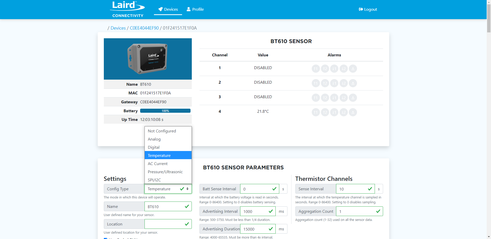The width and height of the screenshot is (491, 239).
Task: Click channel 4 low alarm 2 icon
Action: click(x=343, y=112)
